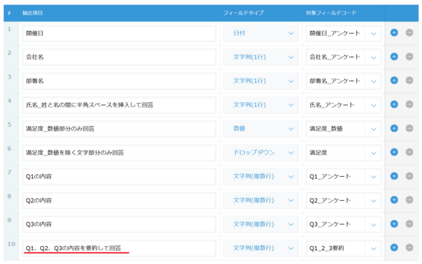The height and width of the screenshot is (264, 422).
Task: Remove row 8 (Q2の内容) with minus icon
Action: [409, 200]
